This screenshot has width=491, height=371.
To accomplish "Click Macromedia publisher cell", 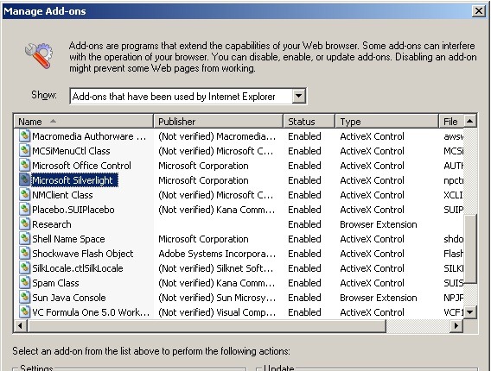I will tap(217, 136).
